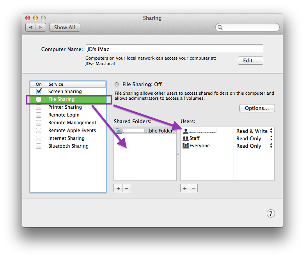The height and width of the screenshot is (258, 305).
Task: Click the Staff group icon
Action: pos(186,138)
